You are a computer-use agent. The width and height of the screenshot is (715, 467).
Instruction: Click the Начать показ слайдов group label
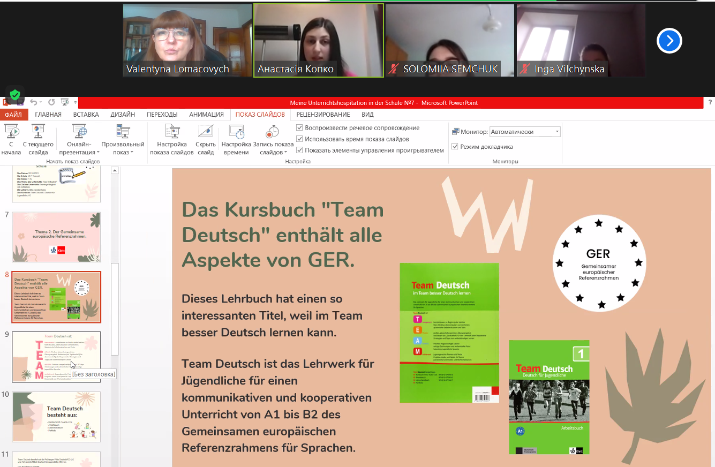pos(73,161)
